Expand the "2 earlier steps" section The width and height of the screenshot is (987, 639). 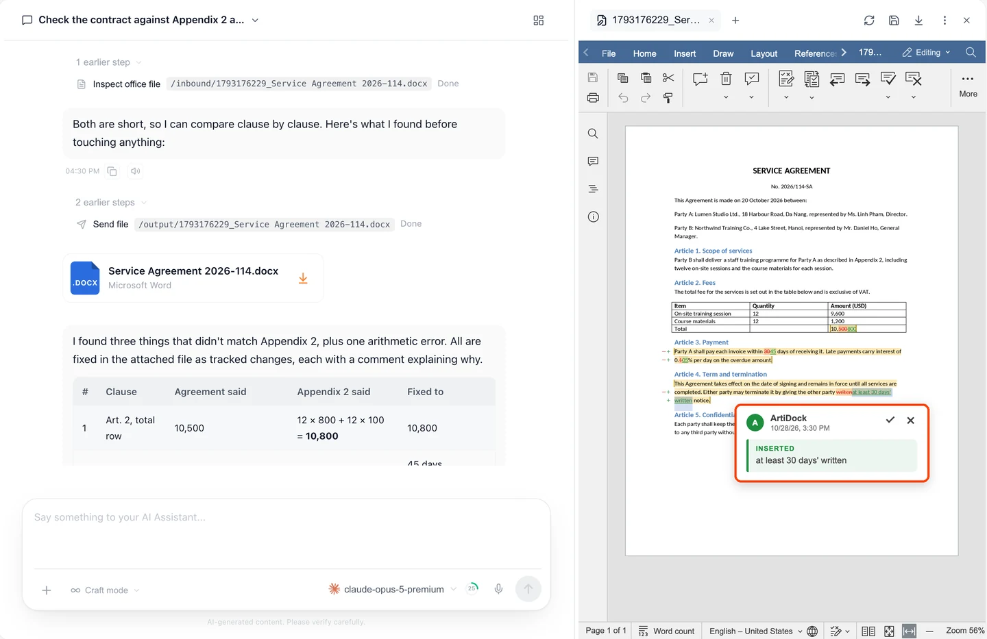point(111,203)
